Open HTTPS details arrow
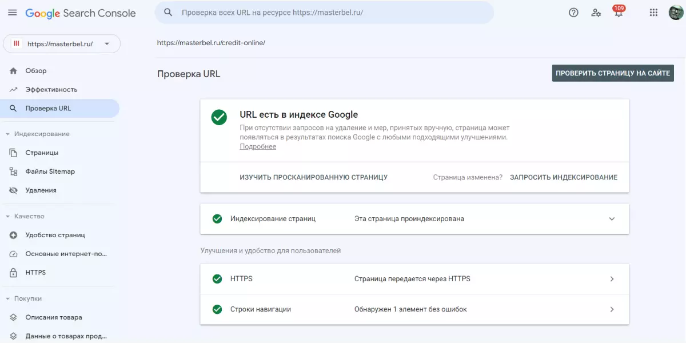 [612, 279]
